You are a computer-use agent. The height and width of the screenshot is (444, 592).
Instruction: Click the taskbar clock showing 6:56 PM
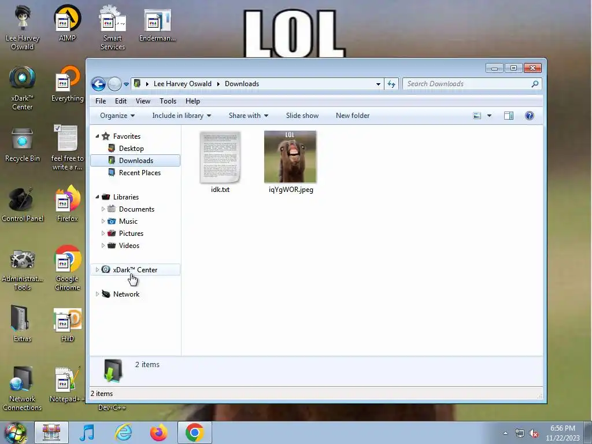coord(563,433)
